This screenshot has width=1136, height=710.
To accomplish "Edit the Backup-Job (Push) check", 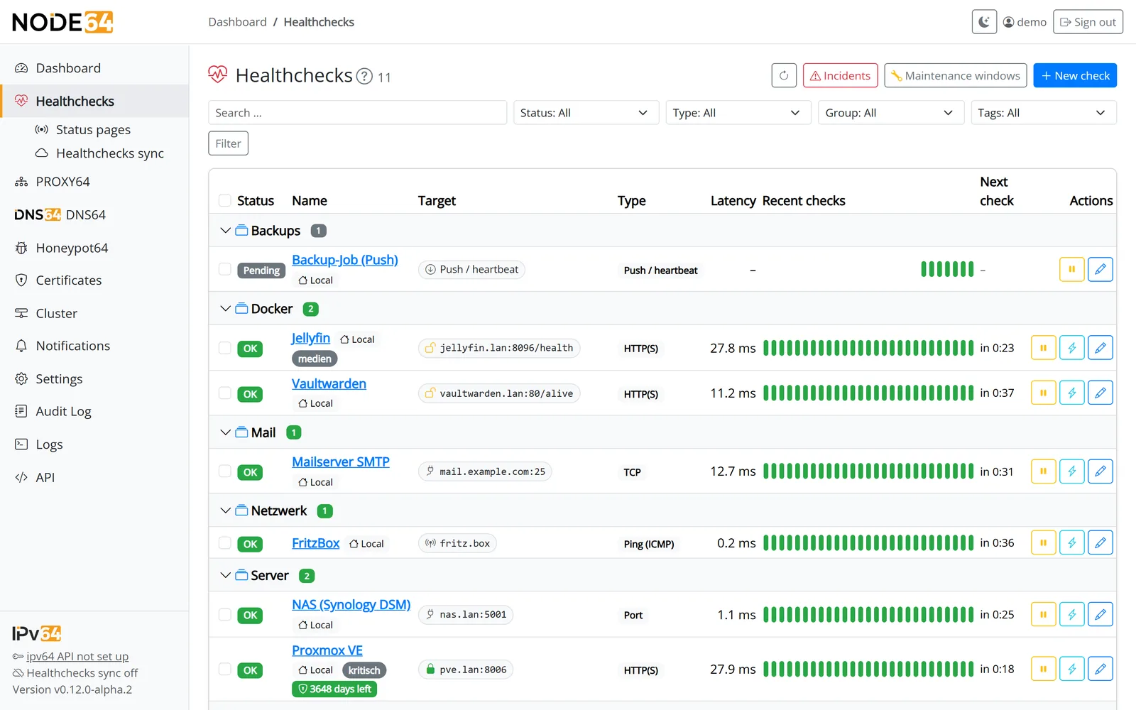I will pos(1100,269).
